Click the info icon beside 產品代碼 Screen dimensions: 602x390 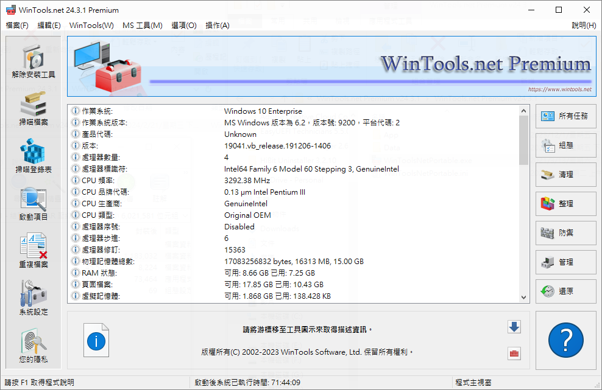pos(76,134)
